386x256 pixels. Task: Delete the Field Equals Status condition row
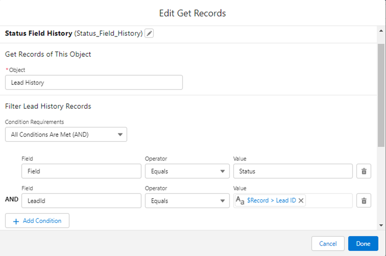tap(364, 171)
